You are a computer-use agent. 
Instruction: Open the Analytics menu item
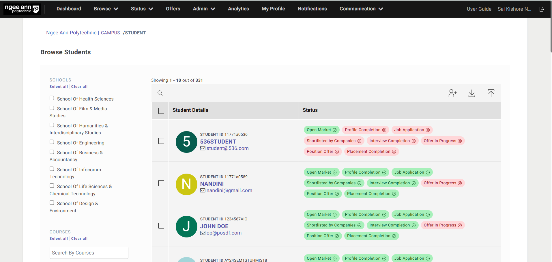tap(238, 9)
